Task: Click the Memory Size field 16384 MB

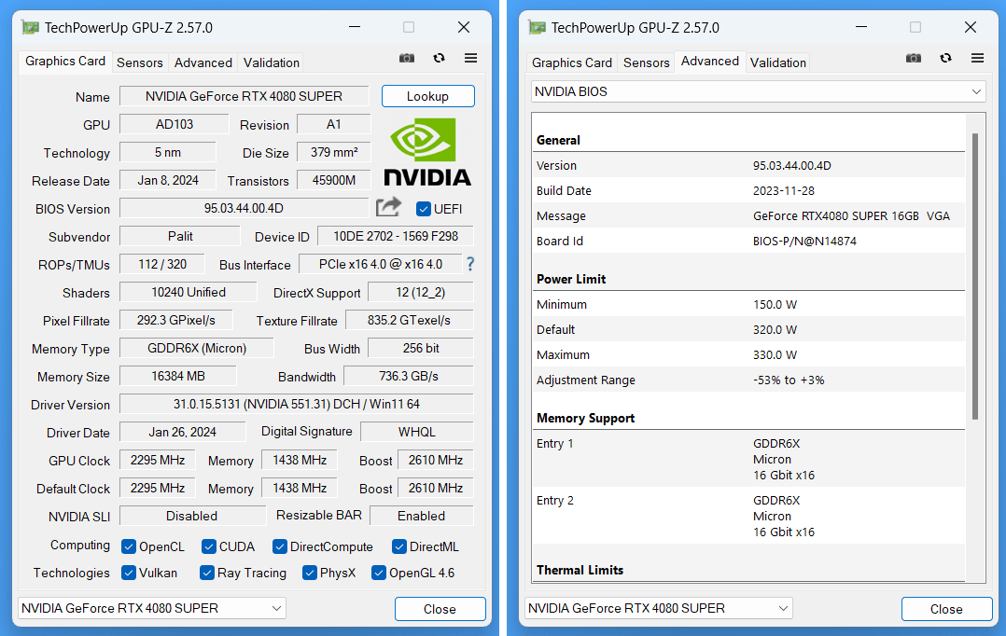Action: (x=178, y=377)
